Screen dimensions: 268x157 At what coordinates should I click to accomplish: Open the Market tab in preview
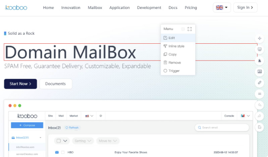click(74, 116)
